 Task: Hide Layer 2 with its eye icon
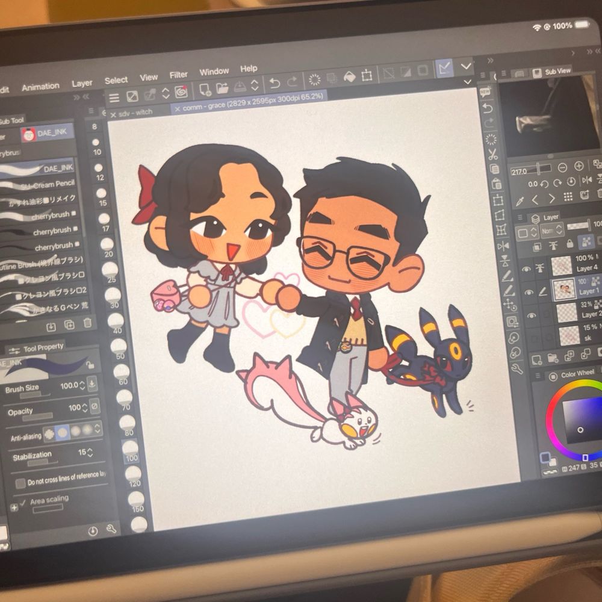click(531, 315)
